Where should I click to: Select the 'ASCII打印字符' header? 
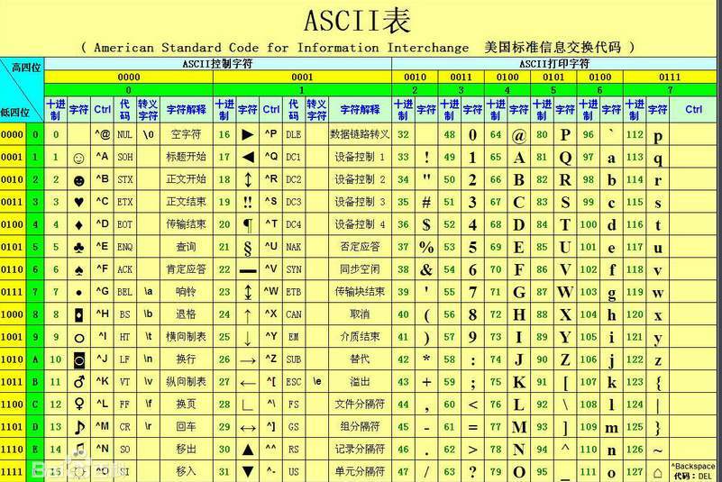tap(554, 64)
